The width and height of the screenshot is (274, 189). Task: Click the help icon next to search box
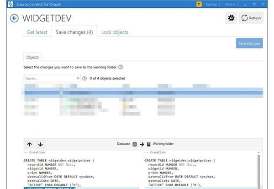tap(84, 79)
